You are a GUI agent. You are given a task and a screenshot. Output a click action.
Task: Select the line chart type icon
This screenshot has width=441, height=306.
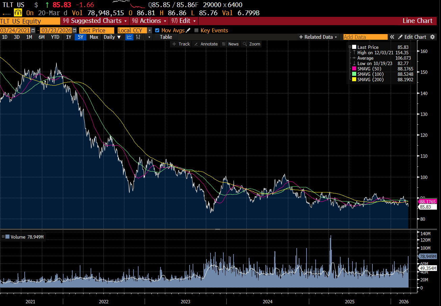(129, 37)
